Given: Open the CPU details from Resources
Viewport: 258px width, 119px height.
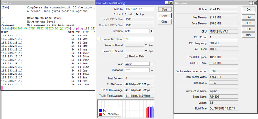Looking at the screenshot, I should [x=248, y=29].
